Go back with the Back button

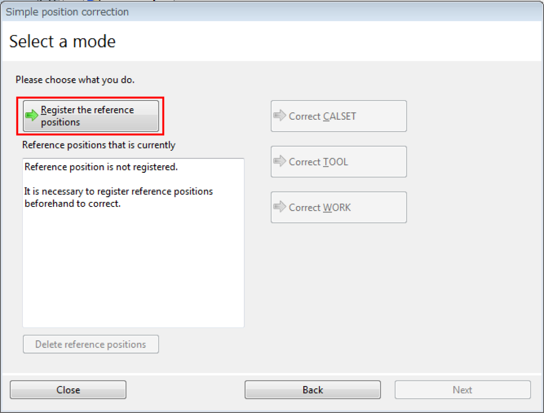pos(312,390)
